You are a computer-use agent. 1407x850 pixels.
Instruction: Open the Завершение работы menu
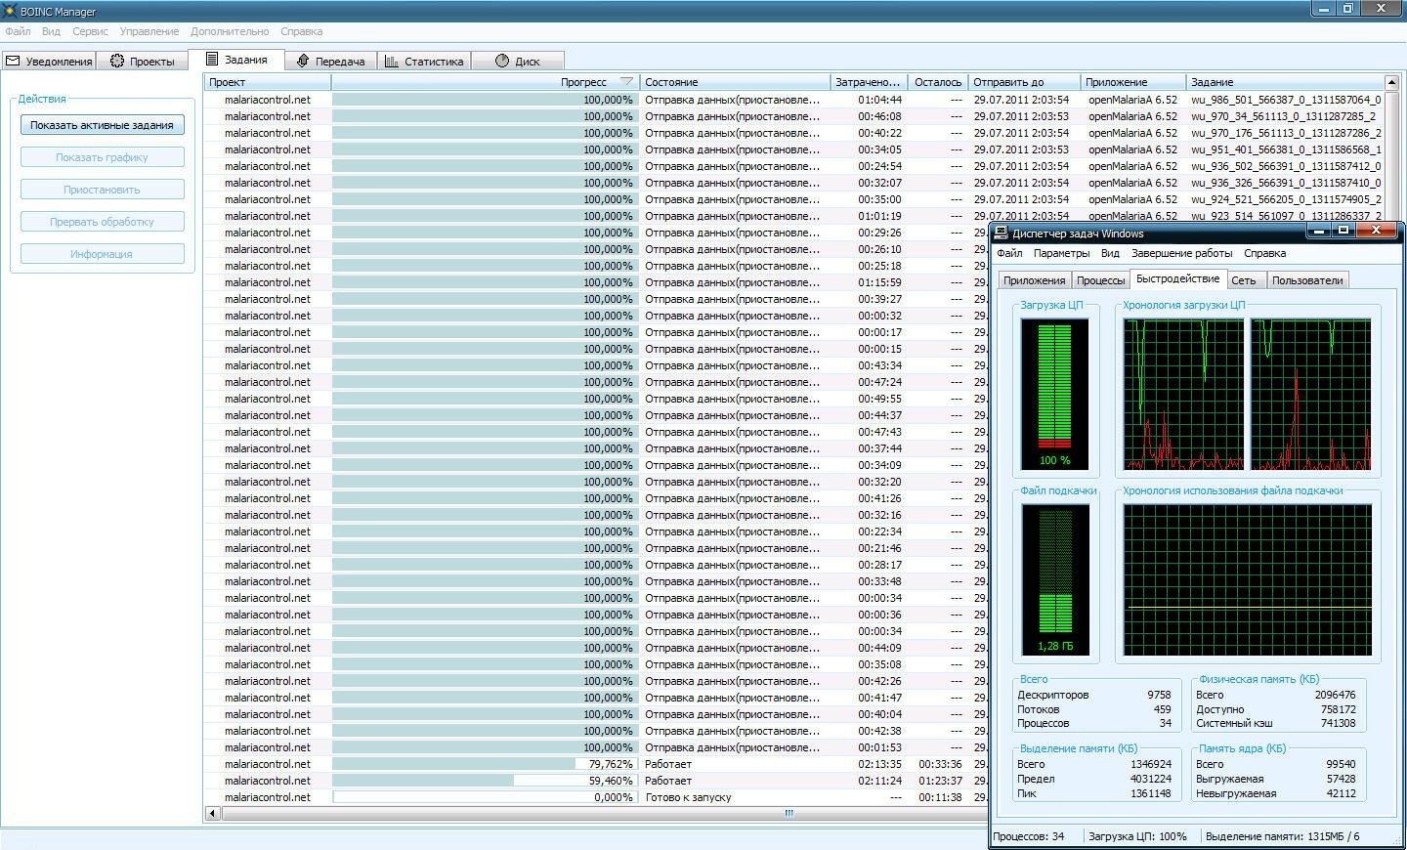click(1181, 253)
